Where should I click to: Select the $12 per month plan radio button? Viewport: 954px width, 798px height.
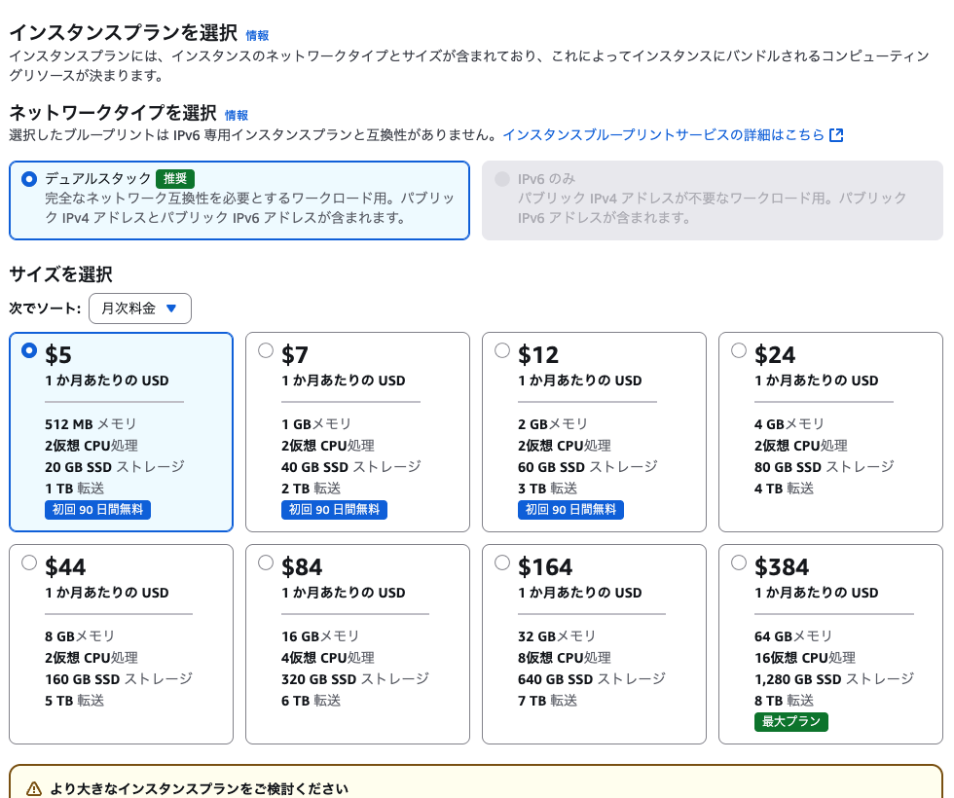(x=502, y=350)
